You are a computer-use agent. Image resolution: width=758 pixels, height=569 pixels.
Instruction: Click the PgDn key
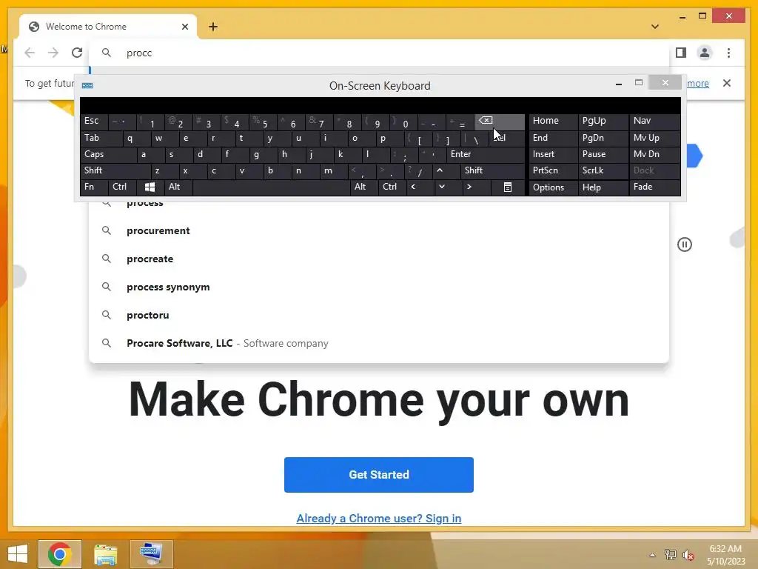[603, 138]
